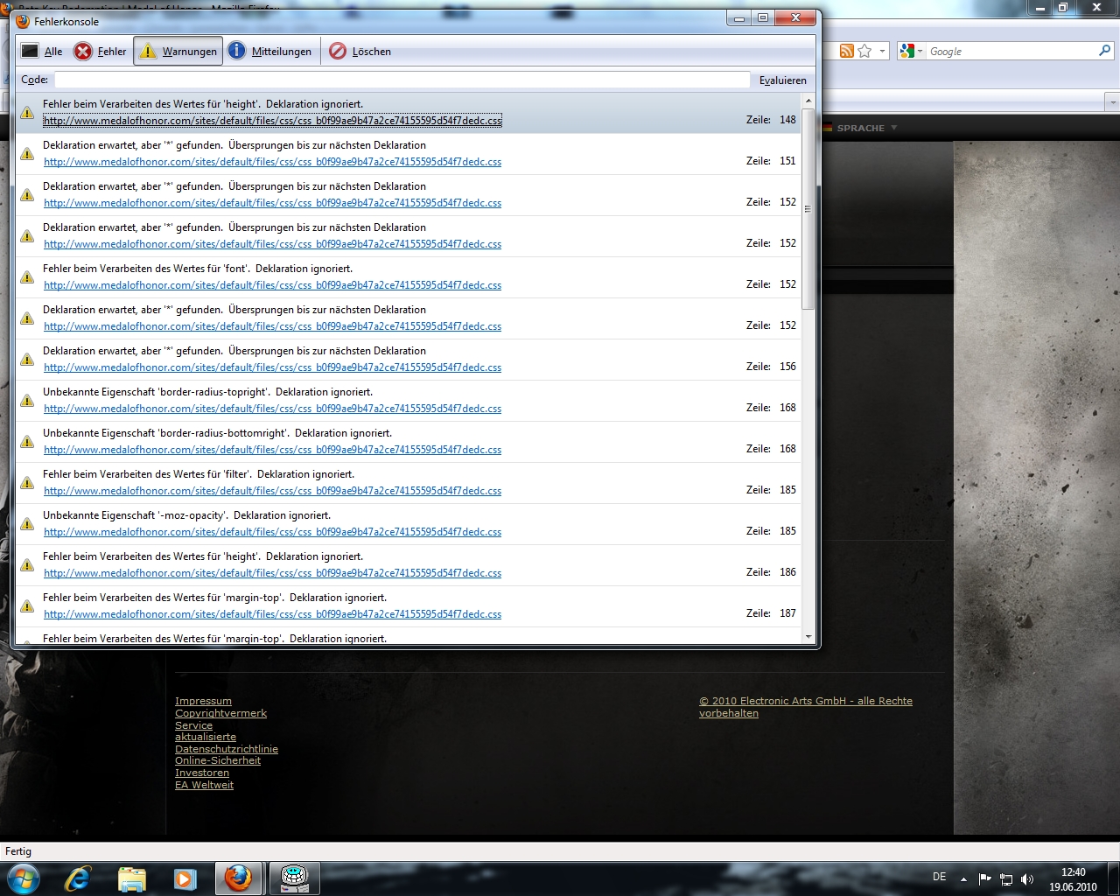Click the Evaluieren button
The width and height of the screenshot is (1120, 896).
(783, 80)
